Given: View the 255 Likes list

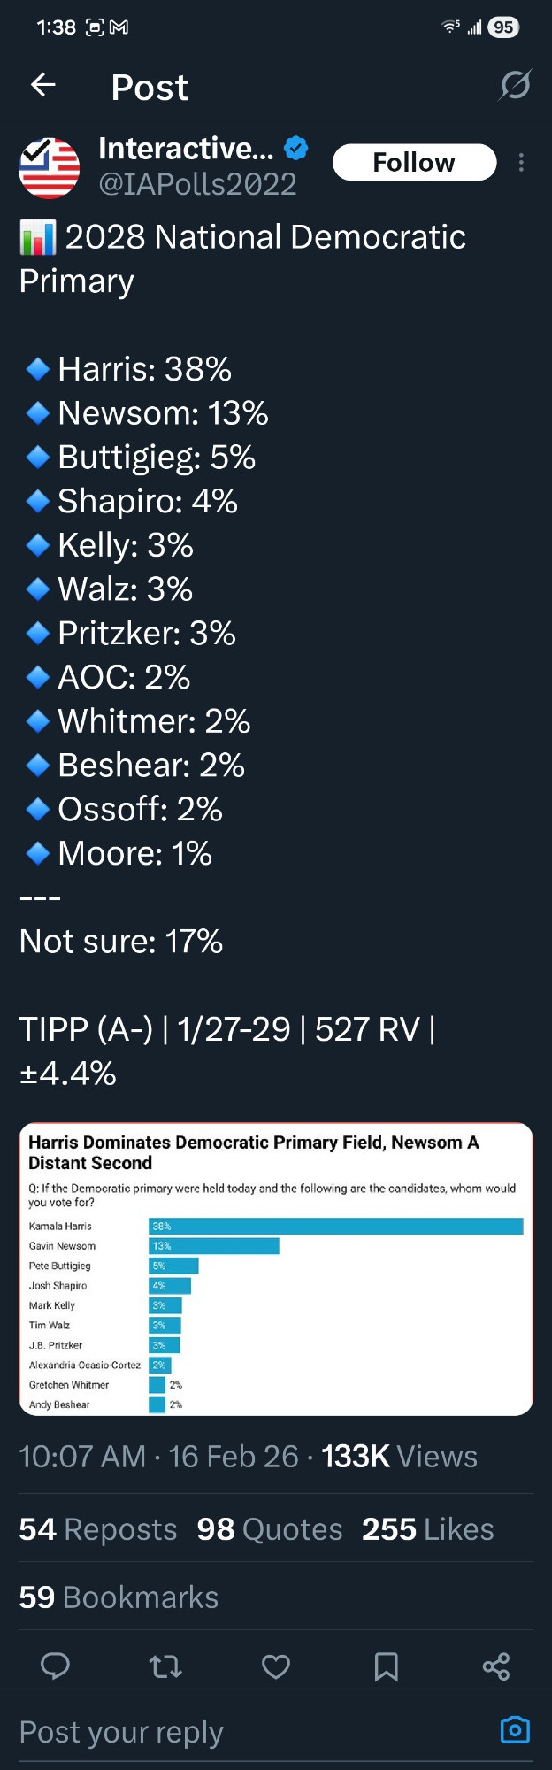Looking at the screenshot, I should [x=427, y=1529].
